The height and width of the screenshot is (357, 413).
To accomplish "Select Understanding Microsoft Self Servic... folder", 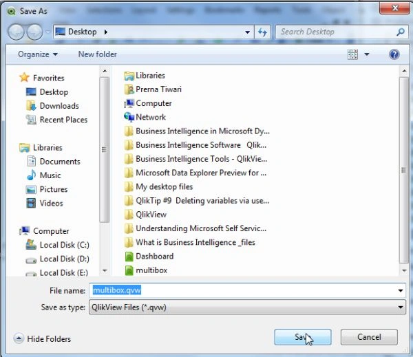I will click(195, 228).
